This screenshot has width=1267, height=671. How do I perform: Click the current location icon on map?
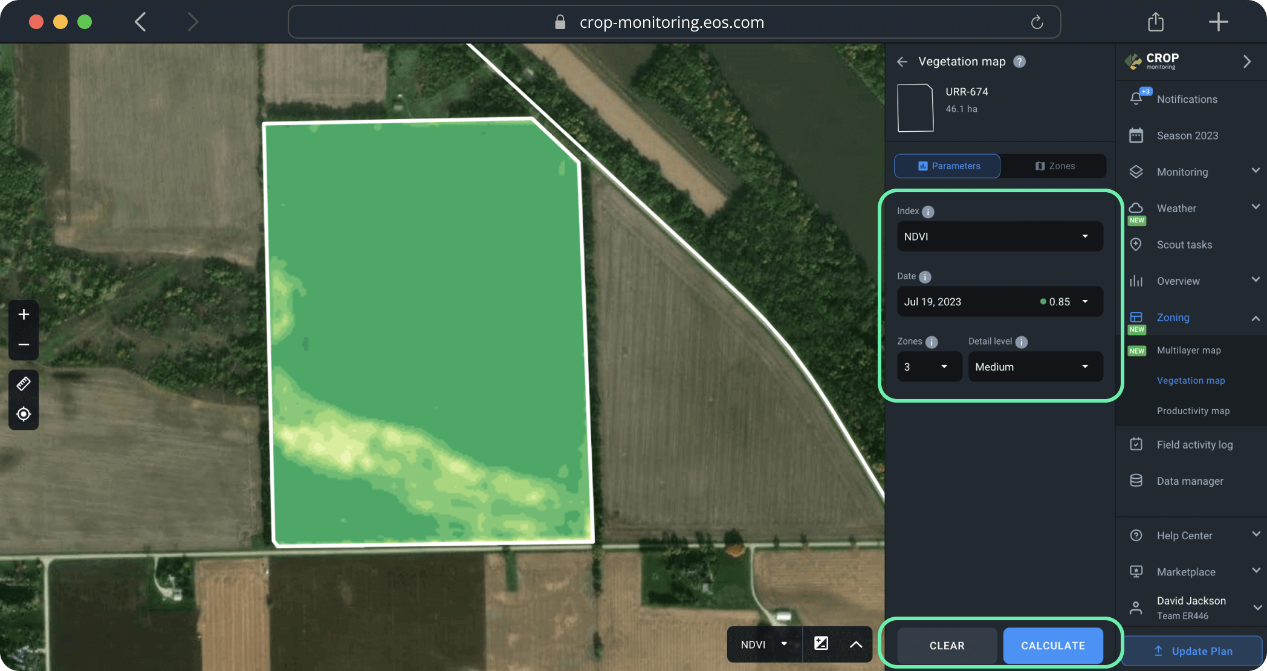(x=24, y=414)
